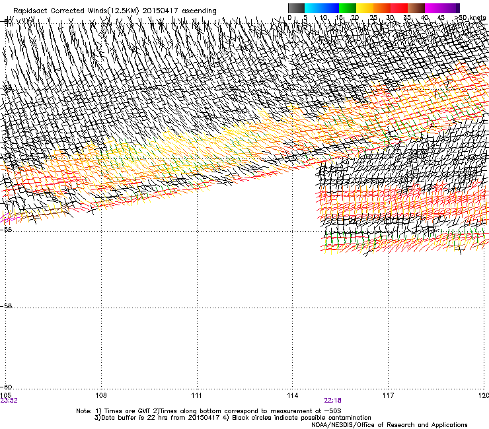Click the 'NOAA/NESDIS/Office of Research and Applications' credit
The width and height of the screenshot is (489, 429).
coord(389,425)
